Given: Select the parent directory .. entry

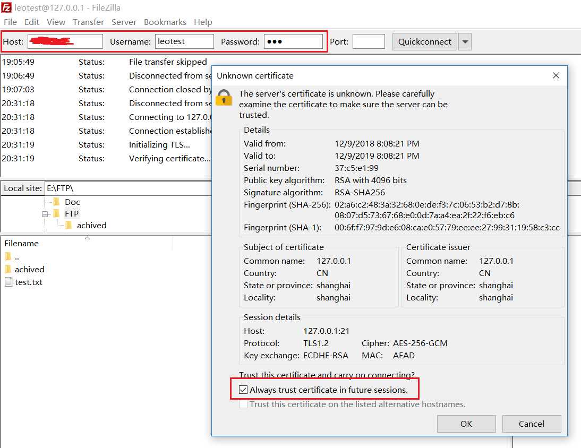Looking at the screenshot, I should point(16,256).
